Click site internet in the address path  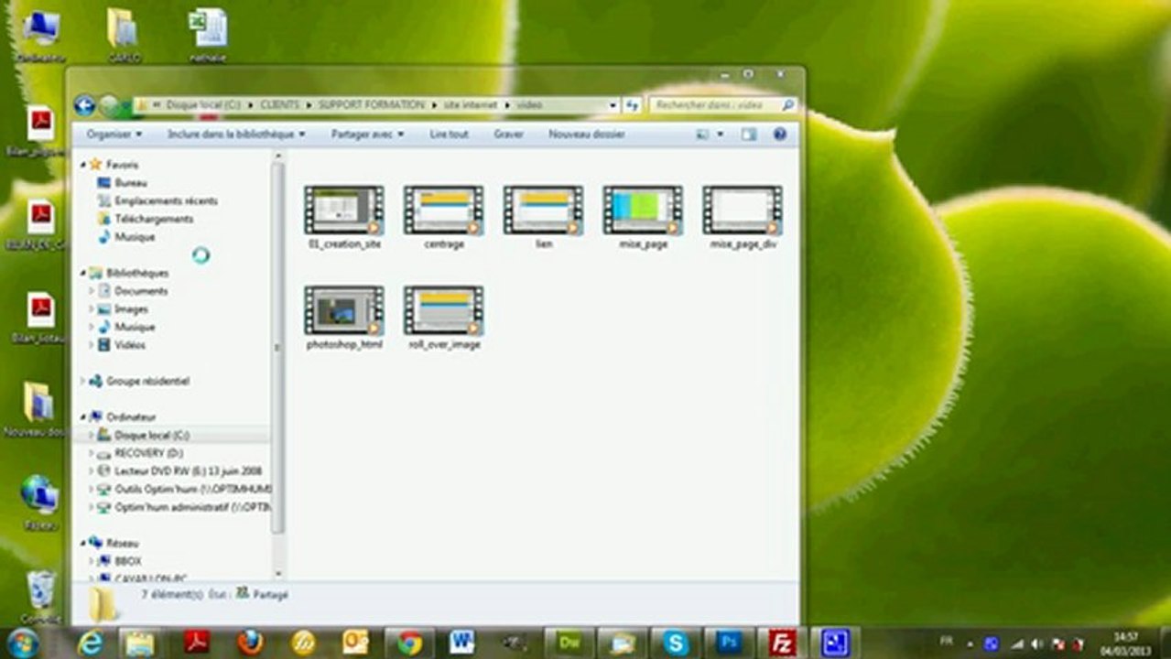(x=471, y=105)
